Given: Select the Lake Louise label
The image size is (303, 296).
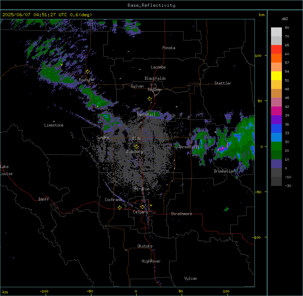Looking at the screenshot, I should 6,170.
